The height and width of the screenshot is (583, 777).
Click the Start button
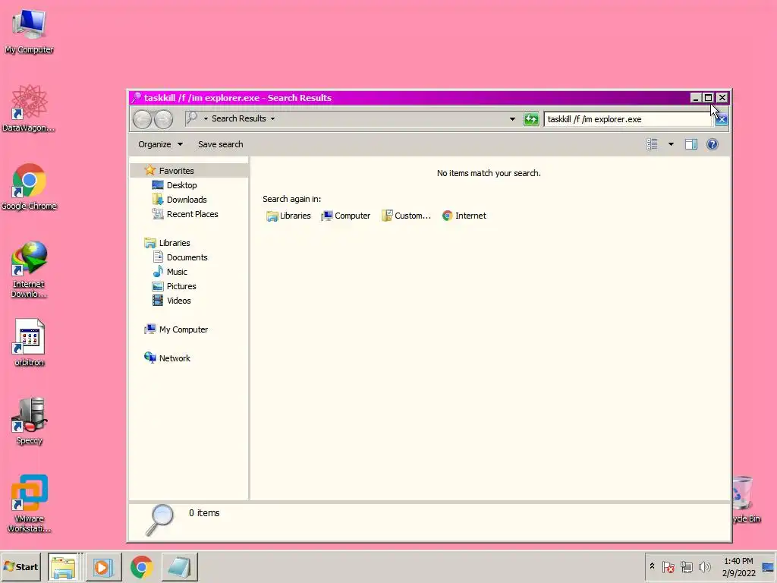point(20,566)
